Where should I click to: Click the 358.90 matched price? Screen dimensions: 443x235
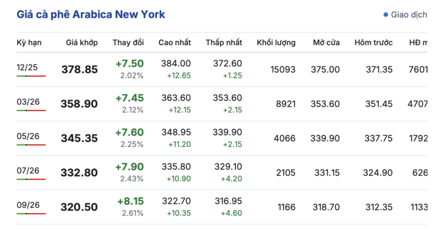[79, 104]
